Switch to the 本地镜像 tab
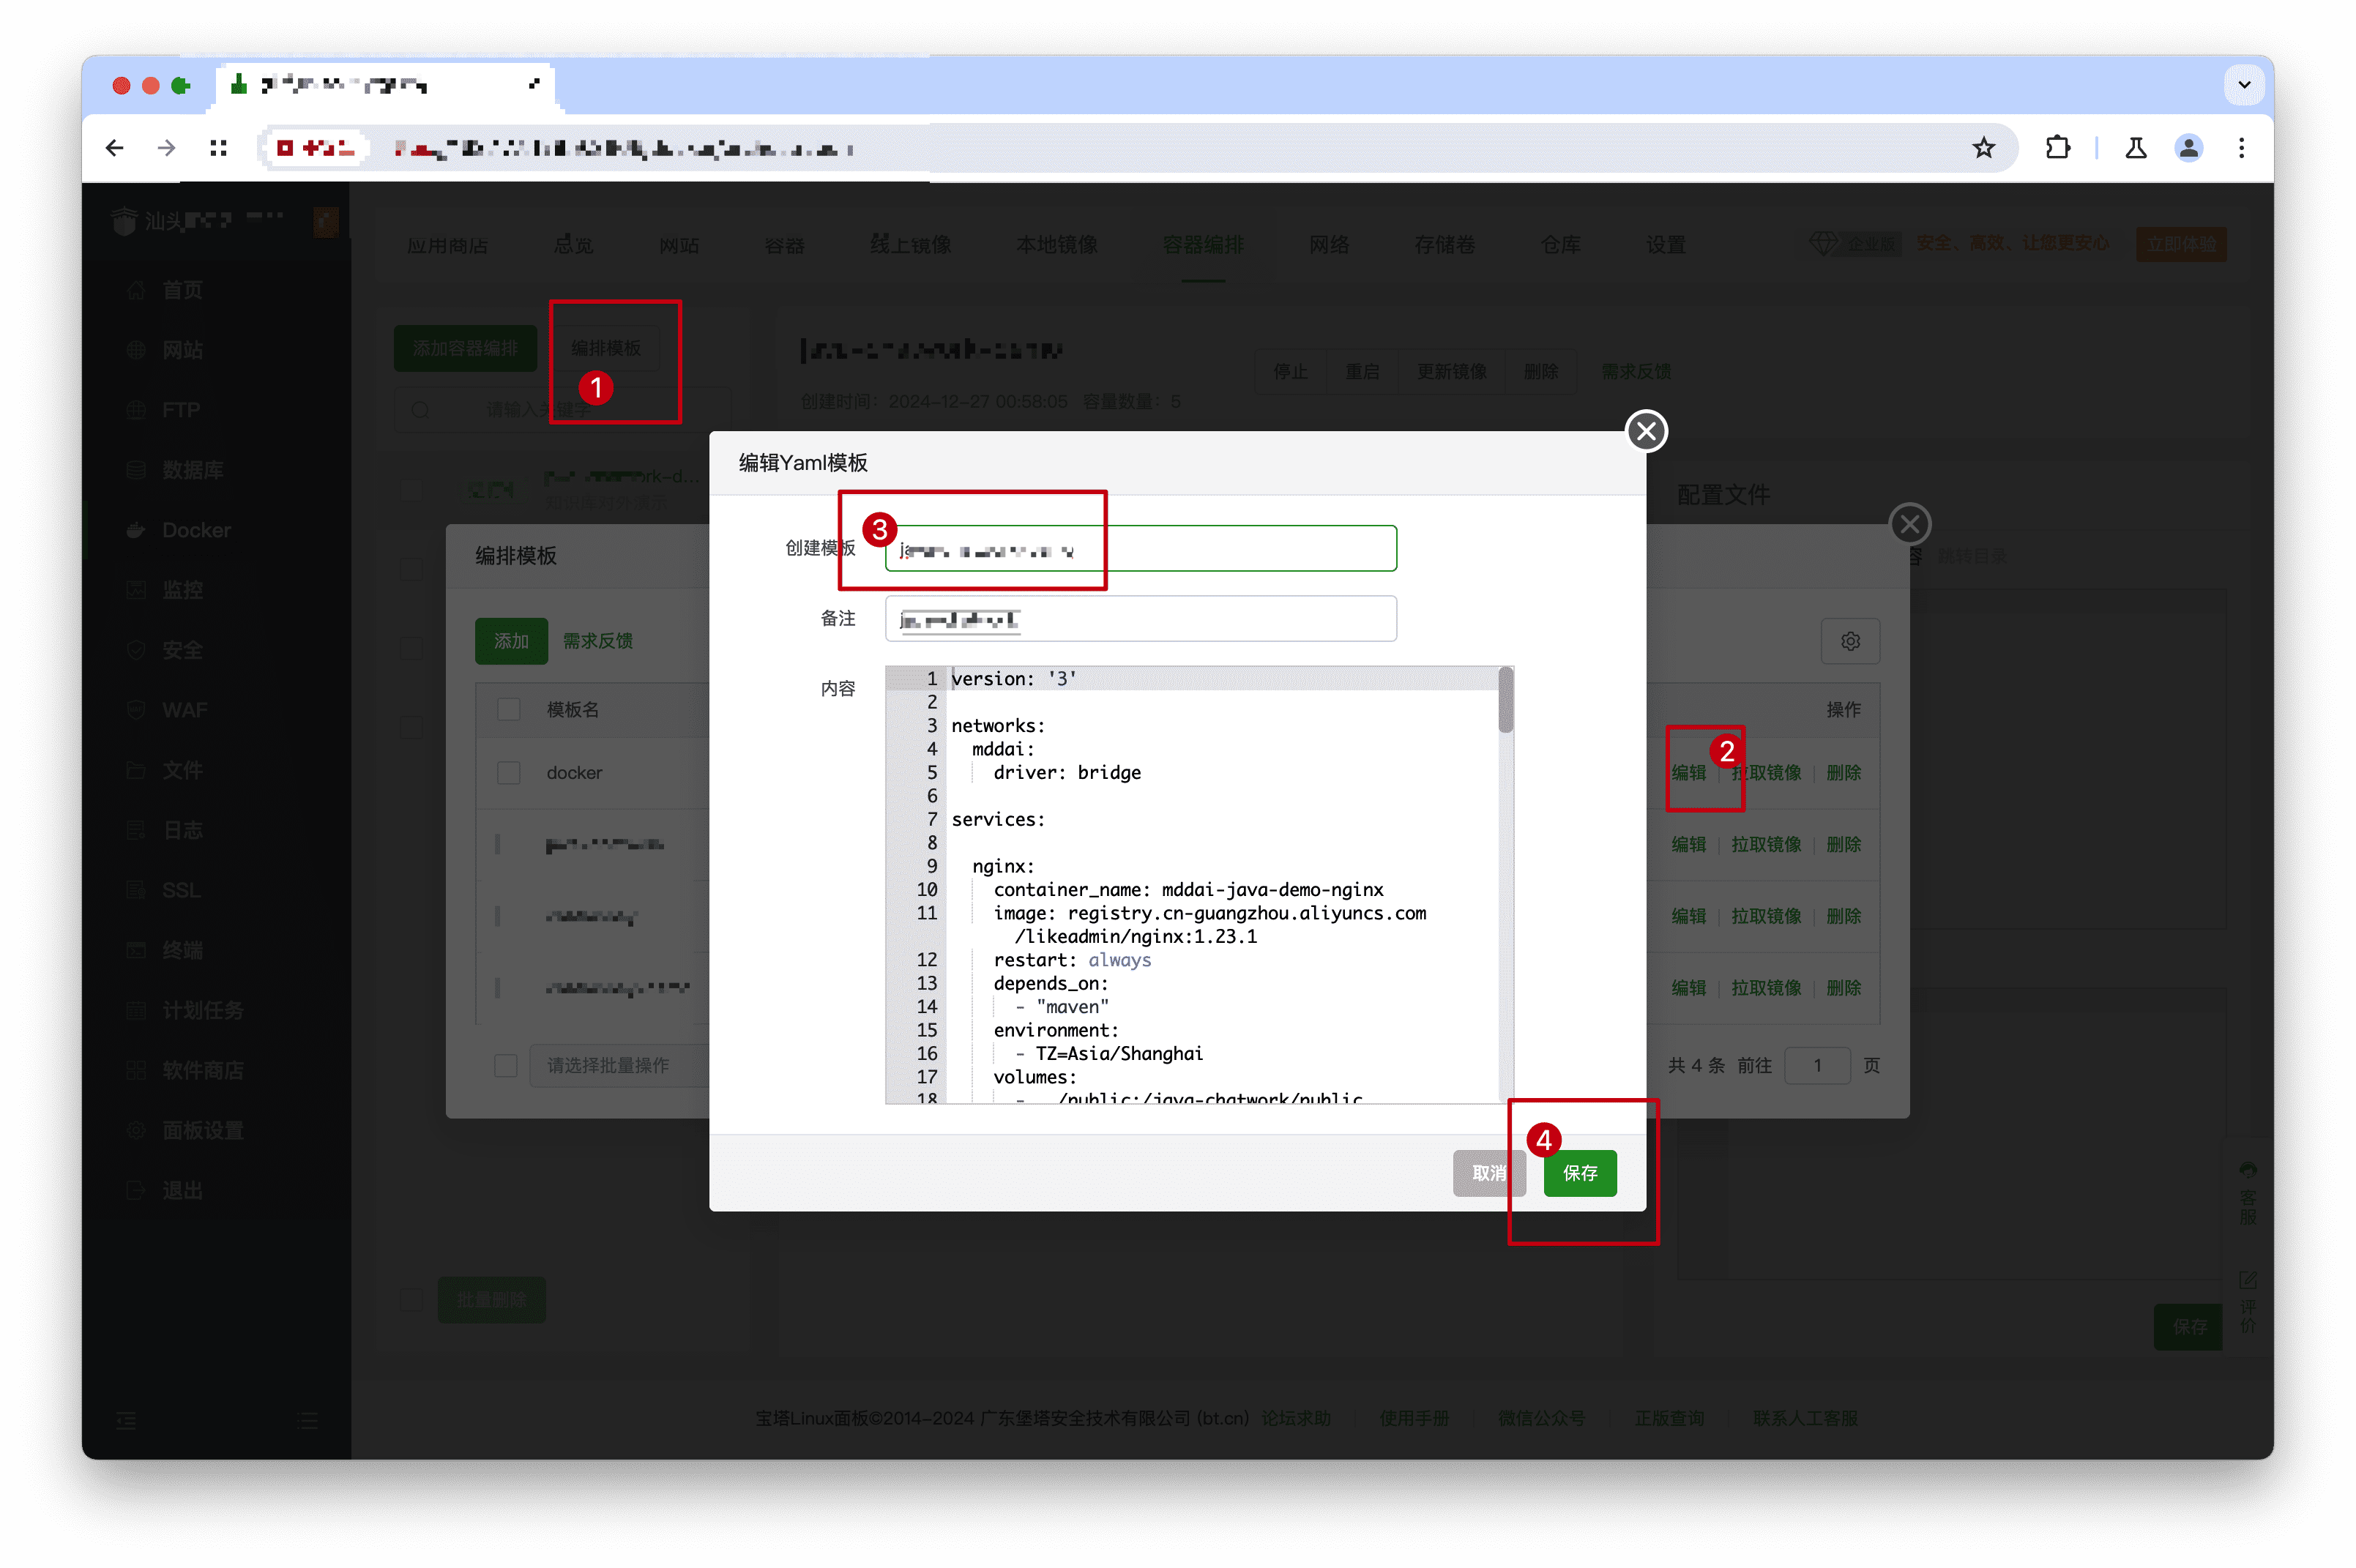2356x1568 pixels. click(1056, 245)
